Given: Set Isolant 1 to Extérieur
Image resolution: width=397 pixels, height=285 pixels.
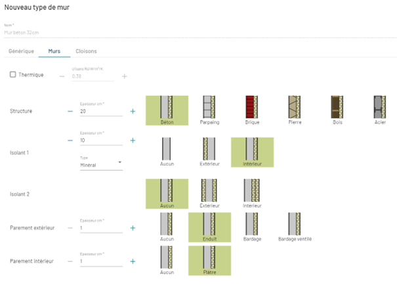Looking at the screenshot, I should (209, 152).
